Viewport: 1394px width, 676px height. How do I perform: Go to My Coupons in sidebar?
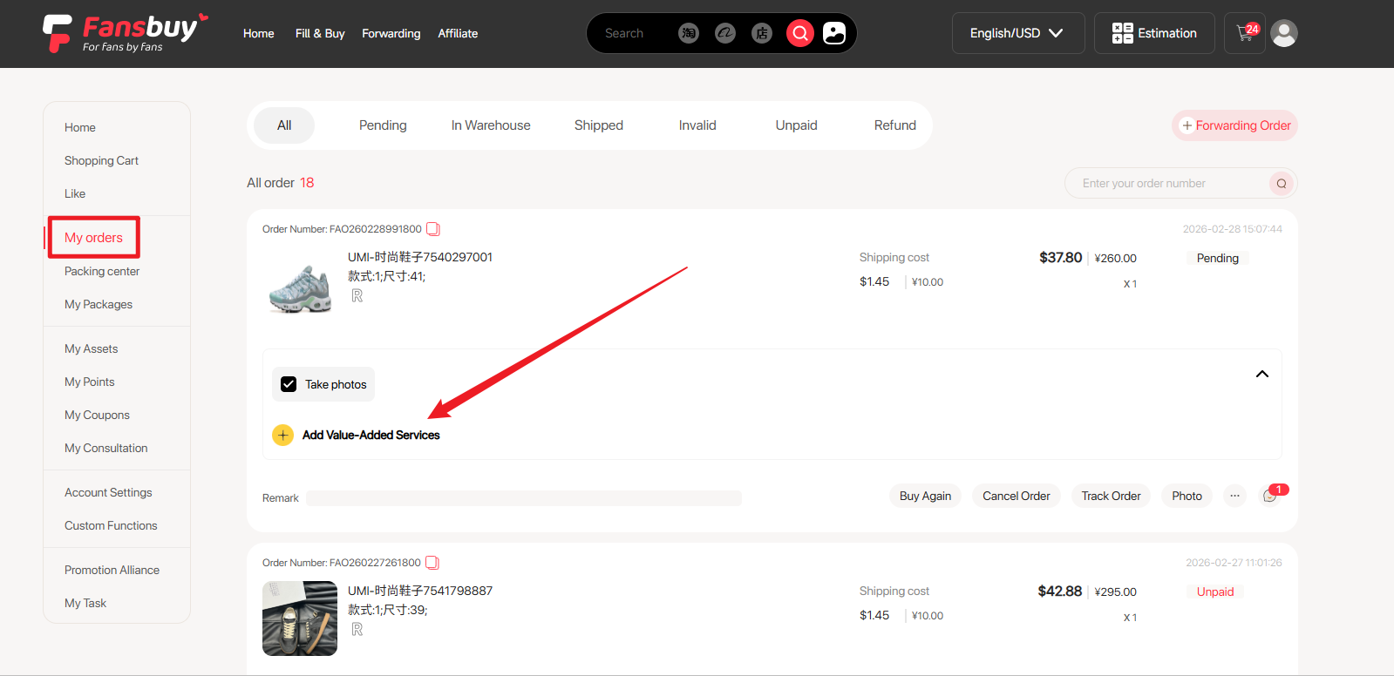[x=97, y=415]
